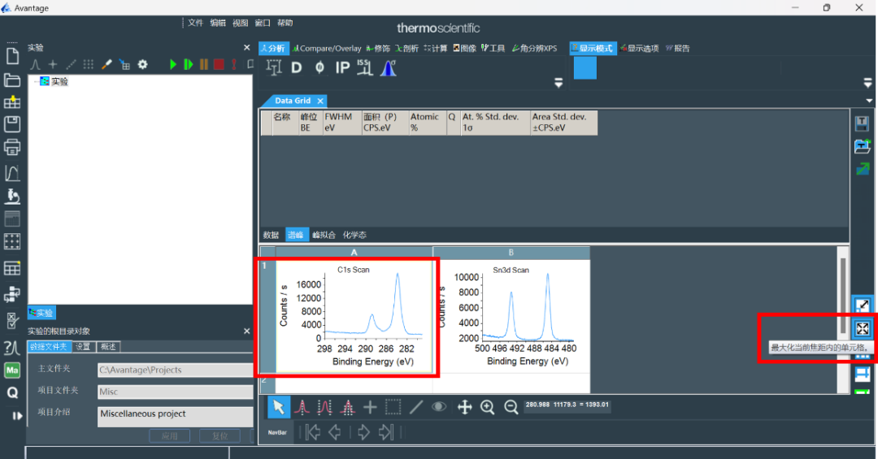
Task: Click the four-way pan arrows icon
Action: (465, 407)
